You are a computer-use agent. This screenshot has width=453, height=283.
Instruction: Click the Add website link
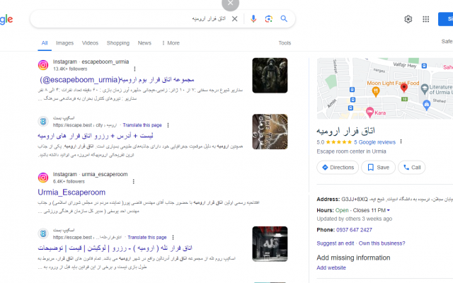(x=331, y=267)
